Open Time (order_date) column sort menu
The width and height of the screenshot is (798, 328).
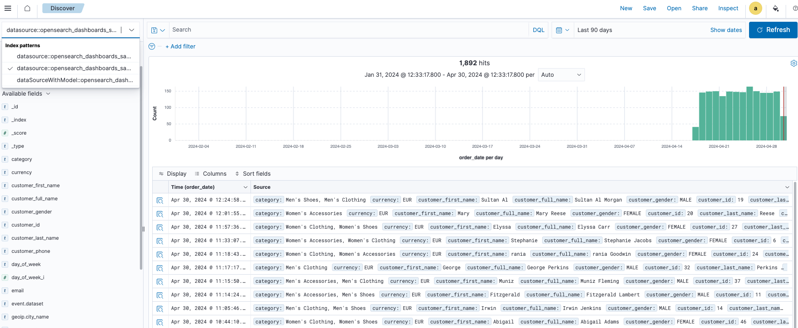[x=245, y=187]
